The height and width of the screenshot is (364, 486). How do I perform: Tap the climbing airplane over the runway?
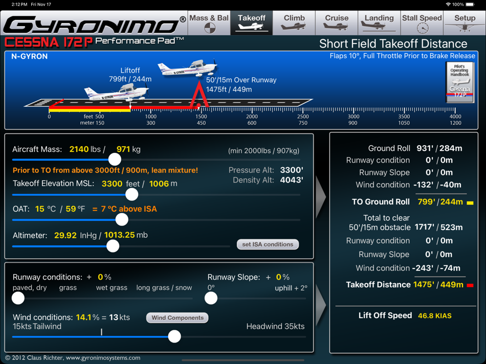[188, 68]
